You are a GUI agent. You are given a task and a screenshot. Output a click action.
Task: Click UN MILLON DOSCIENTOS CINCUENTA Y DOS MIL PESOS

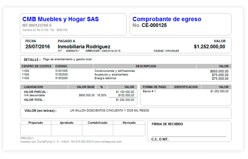point(109,110)
